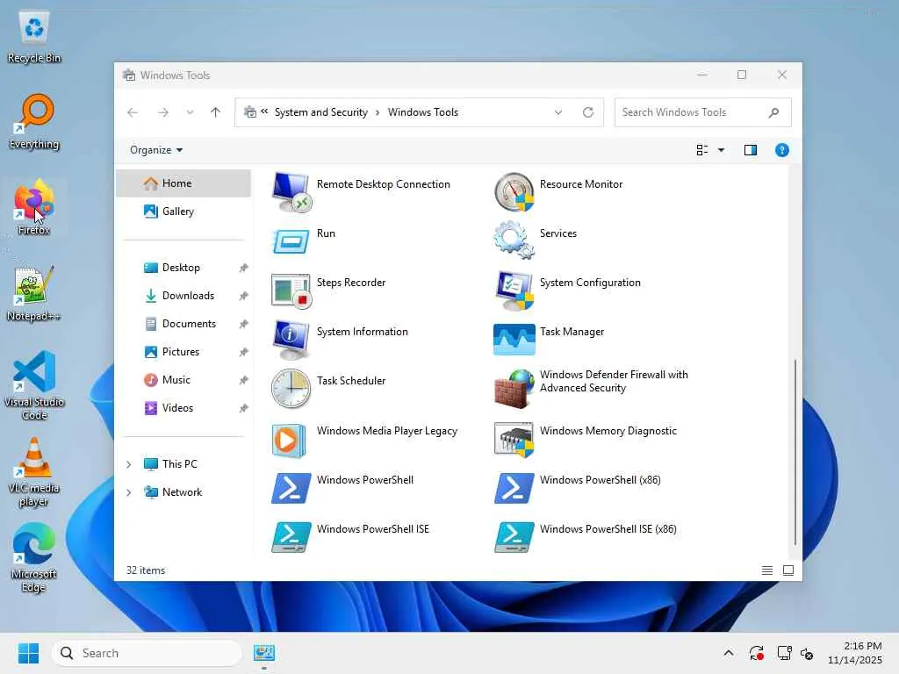Click the Everything desktop shortcut
Image resolution: width=899 pixels, height=674 pixels.
[34, 121]
